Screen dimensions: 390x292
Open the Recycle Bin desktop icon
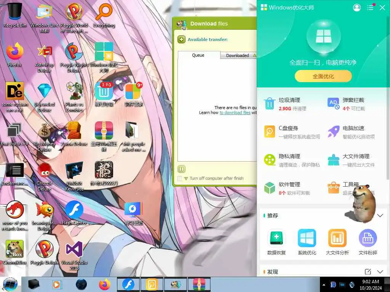14,14
